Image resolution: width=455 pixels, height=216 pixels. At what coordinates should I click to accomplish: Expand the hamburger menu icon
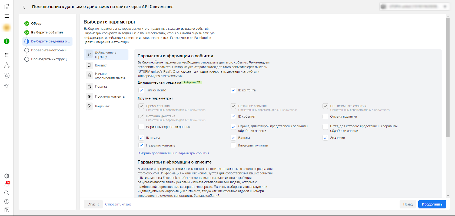tap(7, 16)
